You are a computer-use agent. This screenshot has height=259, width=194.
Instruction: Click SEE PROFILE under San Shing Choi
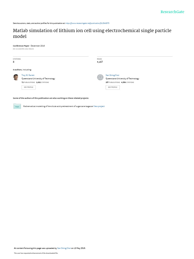tap(113, 87)
